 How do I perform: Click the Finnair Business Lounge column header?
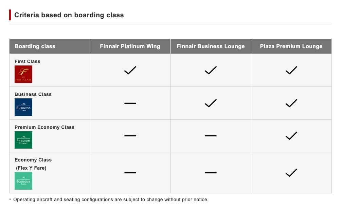[x=211, y=46]
